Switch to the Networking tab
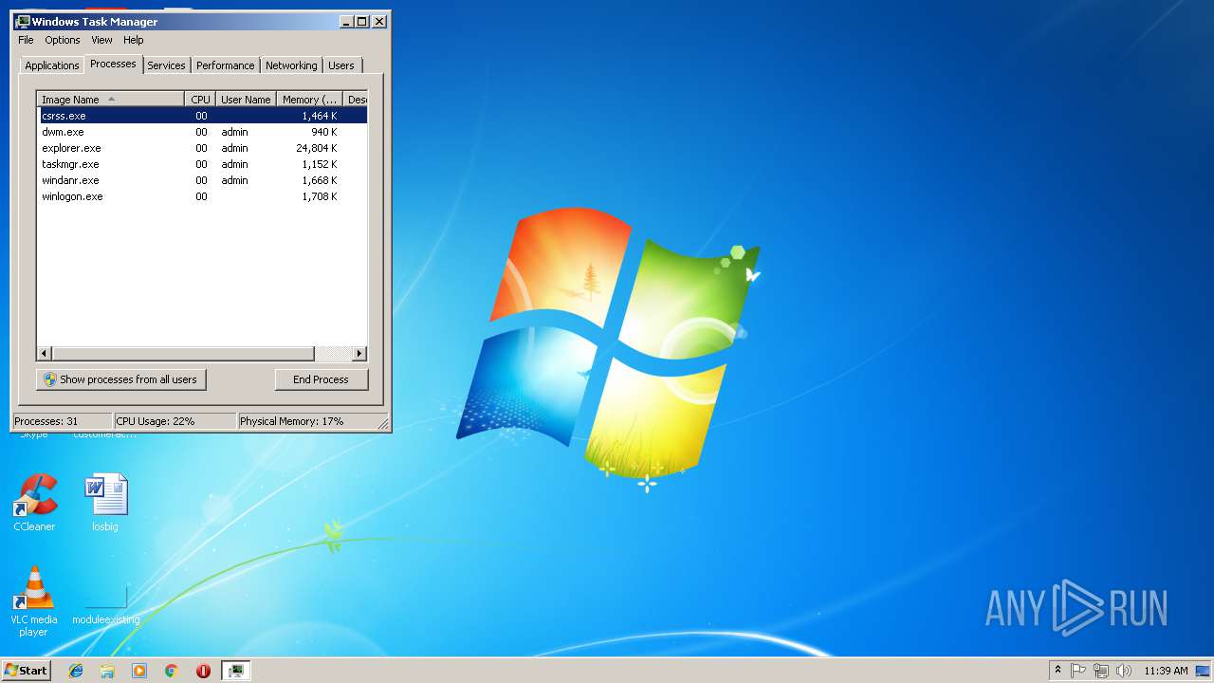Image resolution: width=1214 pixels, height=683 pixels. [291, 65]
